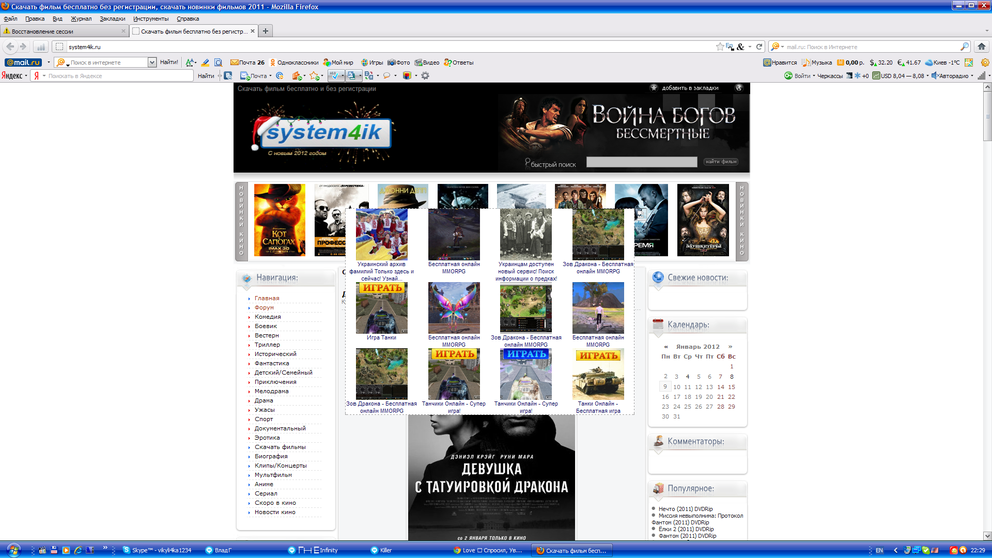The image size is (992, 558).
Task: Go to the Firefox home page icon
Action: click(981, 47)
